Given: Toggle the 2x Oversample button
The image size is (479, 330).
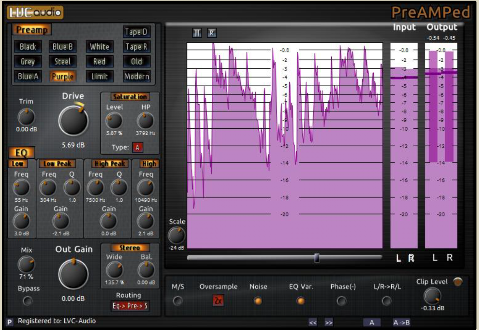Looking at the screenshot, I should tap(218, 300).
